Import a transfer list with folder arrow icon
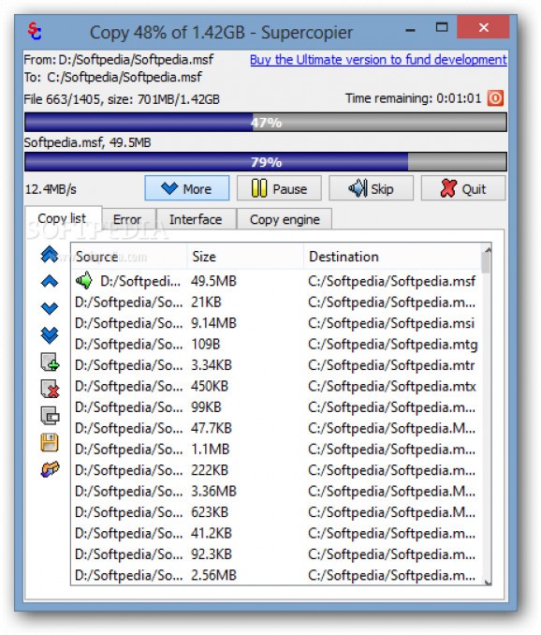Viewport: 541px width, 635px height. coord(50,469)
